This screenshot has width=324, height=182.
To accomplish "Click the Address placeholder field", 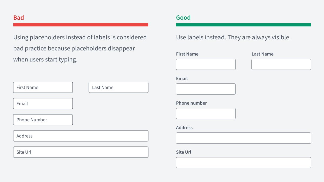I will coord(81,136).
